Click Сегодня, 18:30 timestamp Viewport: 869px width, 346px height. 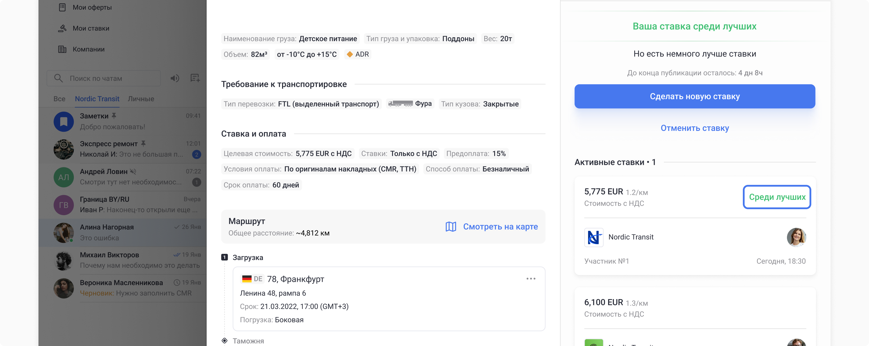point(781,261)
